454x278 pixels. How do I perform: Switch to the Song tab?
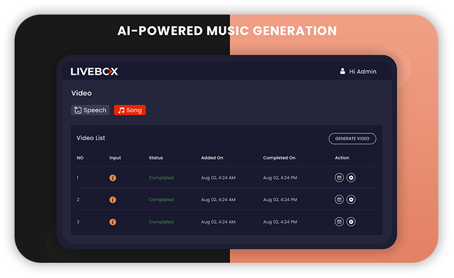[130, 110]
